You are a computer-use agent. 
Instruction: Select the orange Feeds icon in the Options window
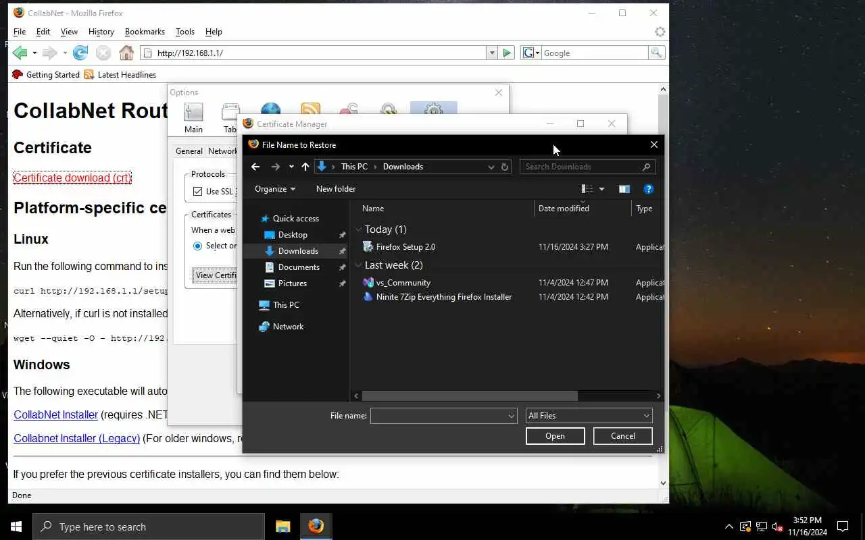click(310, 110)
